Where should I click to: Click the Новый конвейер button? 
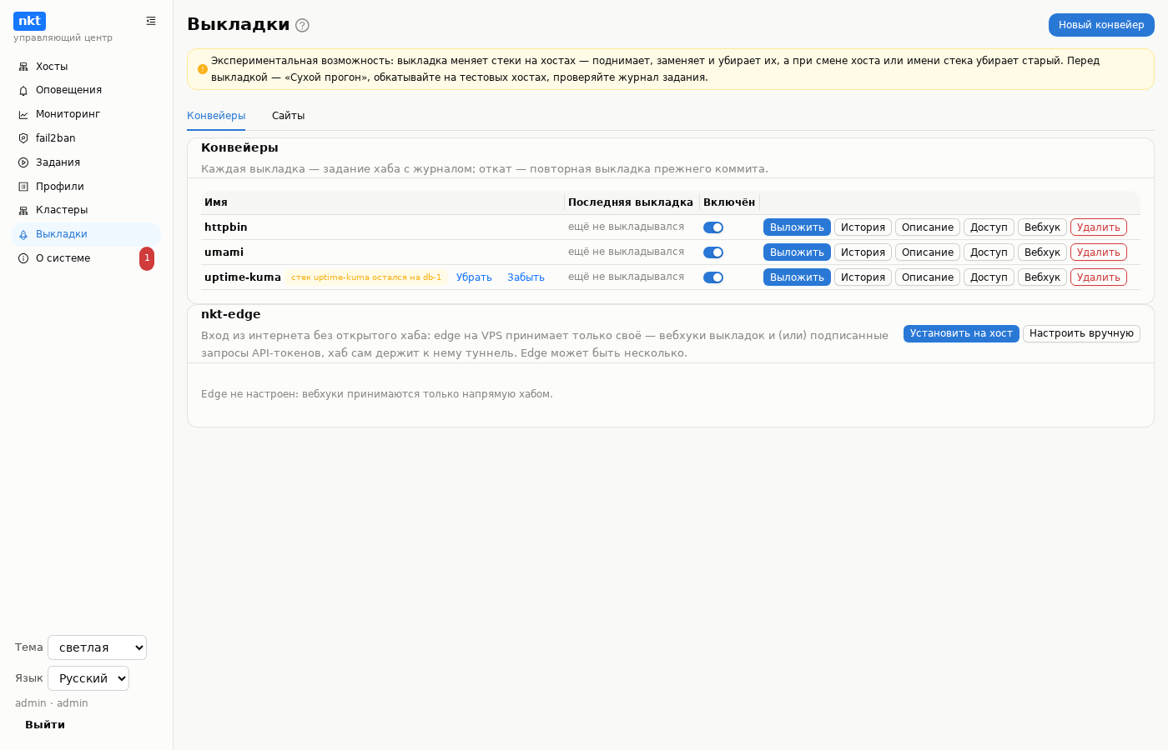coord(1101,25)
